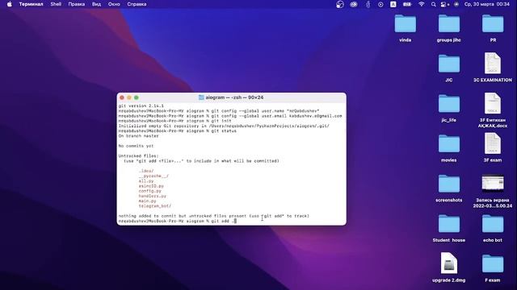Click the "On branch master" line
Screen dimensions: 517x290
click(138, 136)
